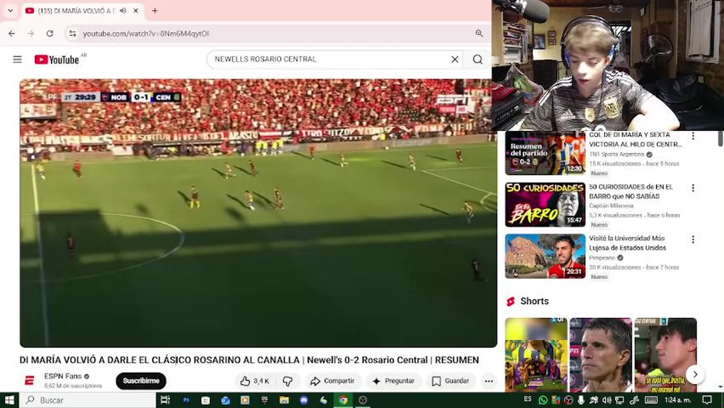Open Chrome from the taskbar

click(343, 400)
